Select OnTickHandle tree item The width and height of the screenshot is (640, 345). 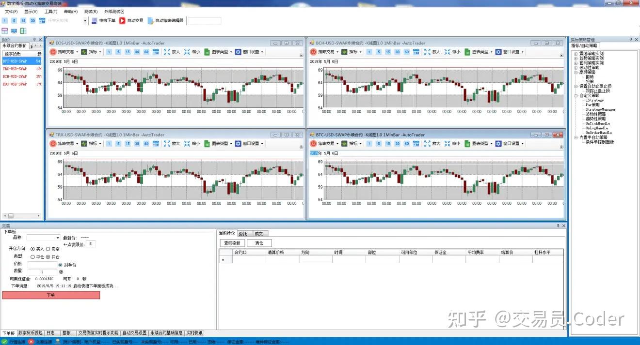(598, 123)
